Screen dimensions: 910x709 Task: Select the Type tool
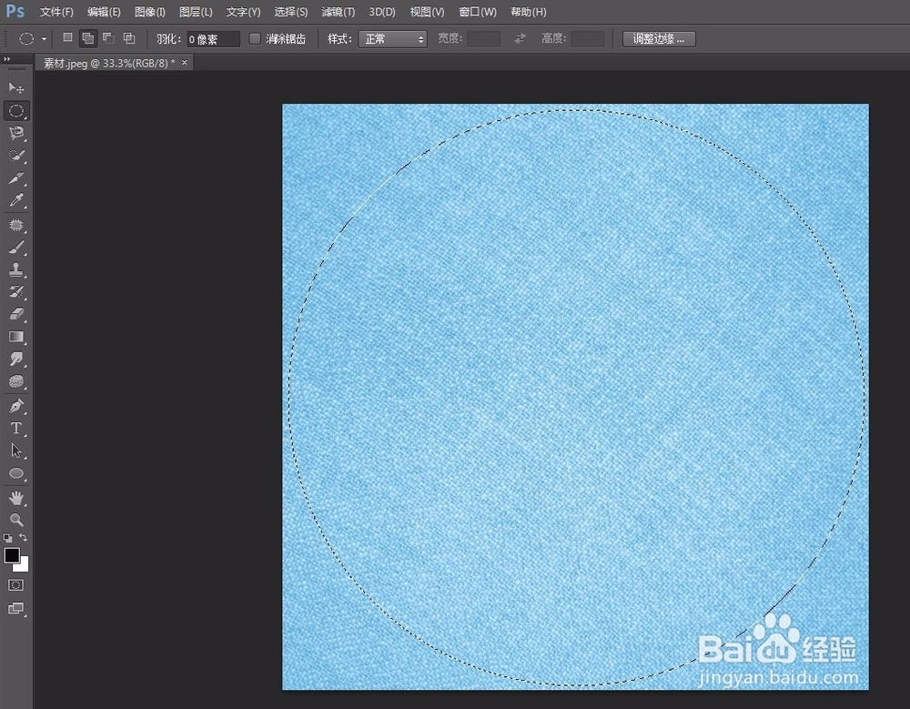16,428
